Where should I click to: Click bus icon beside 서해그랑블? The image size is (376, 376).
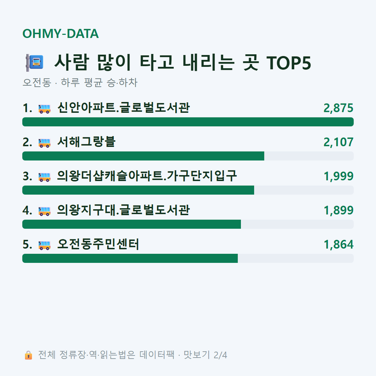coord(44,142)
